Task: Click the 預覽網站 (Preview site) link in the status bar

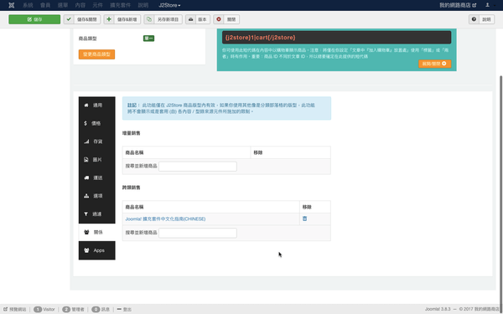Action: pyautogui.click(x=15, y=309)
